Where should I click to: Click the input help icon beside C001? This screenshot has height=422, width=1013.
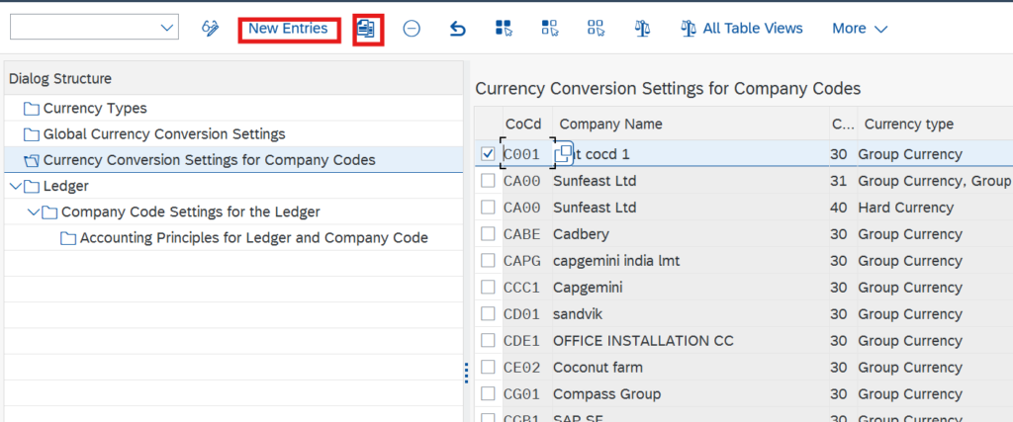coord(563,154)
